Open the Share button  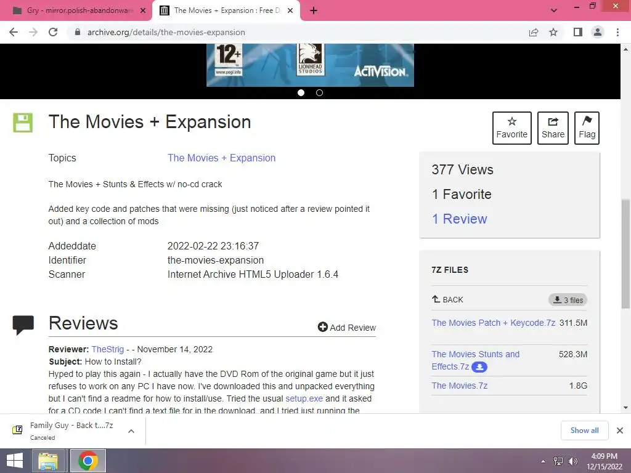coord(553,128)
